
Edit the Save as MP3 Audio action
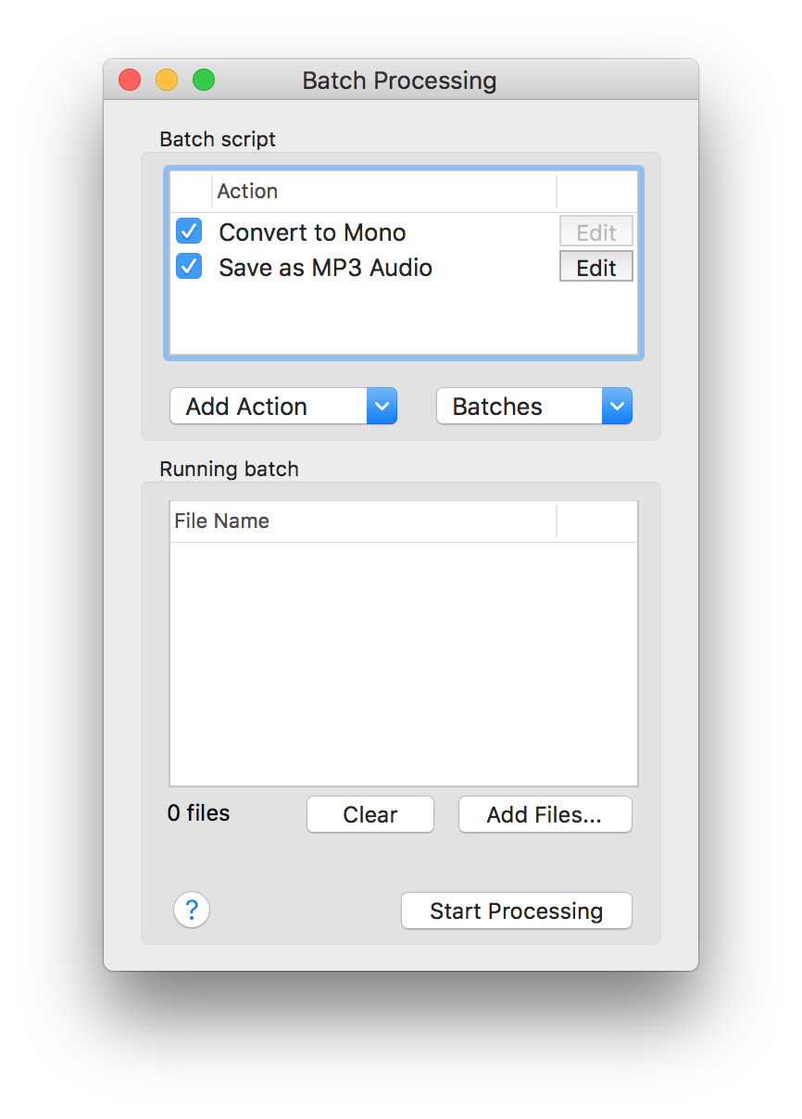(595, 267)
